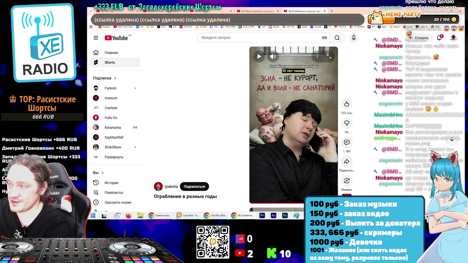Submit search with magnifying glass icon
The width and height of the screenshot is (468, 263).
[x=337, y=38]
